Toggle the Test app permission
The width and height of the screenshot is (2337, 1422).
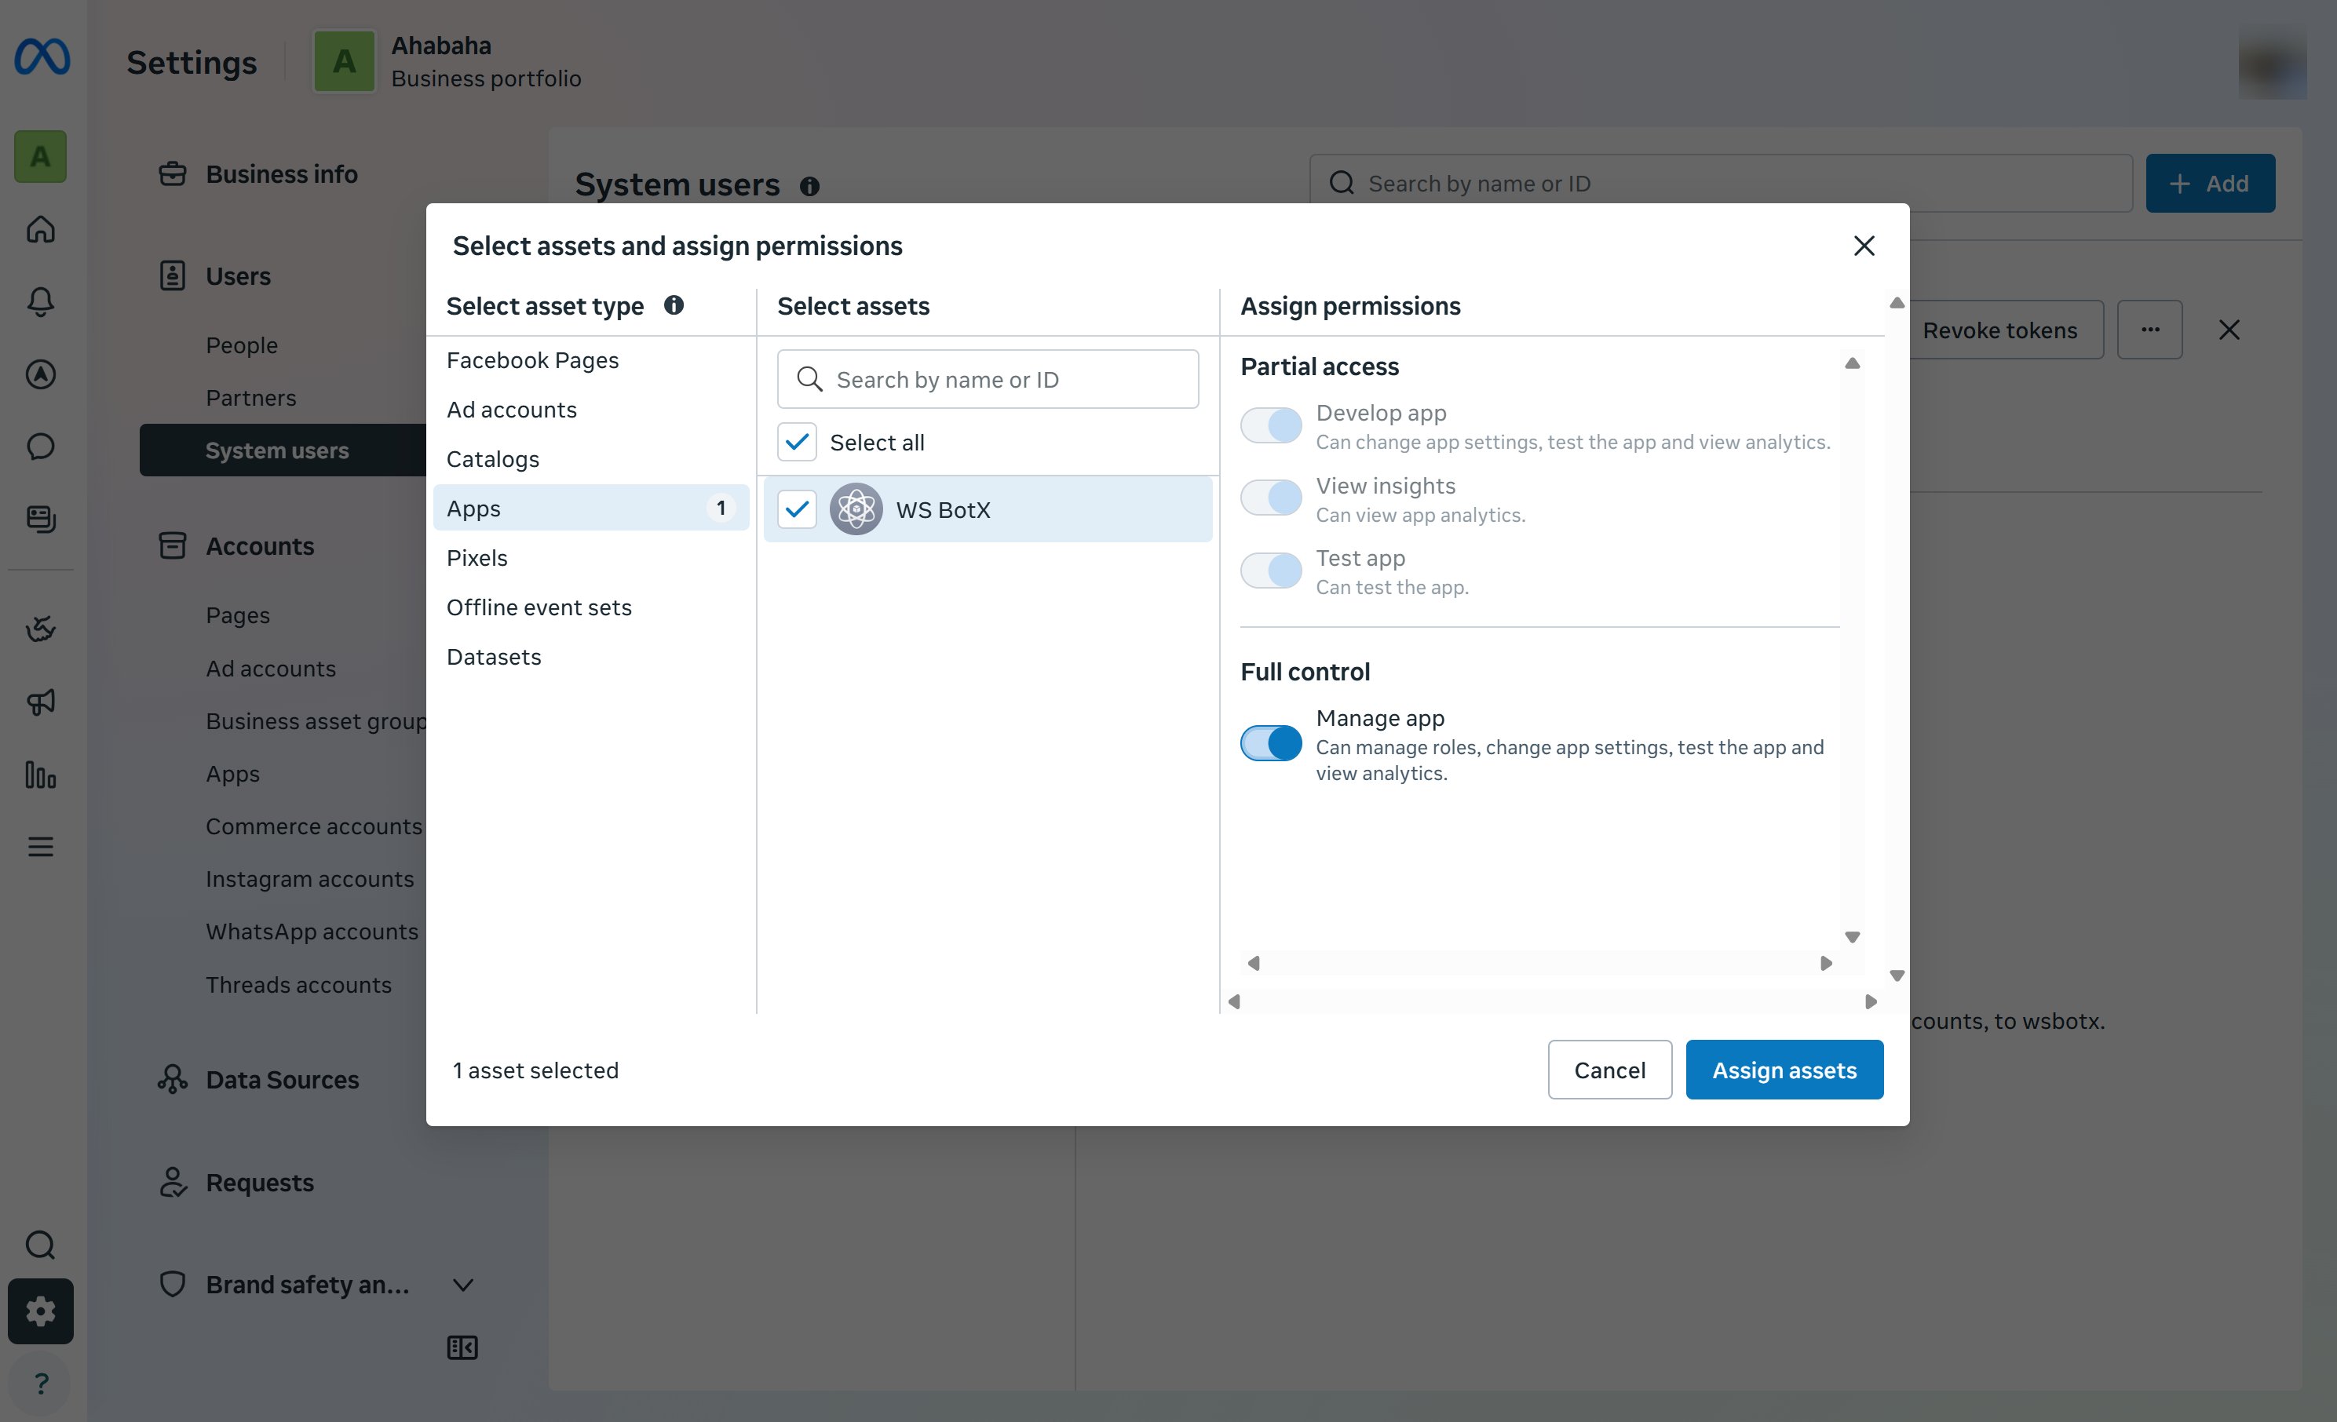pyautogui.click(x=1271, y=571)
